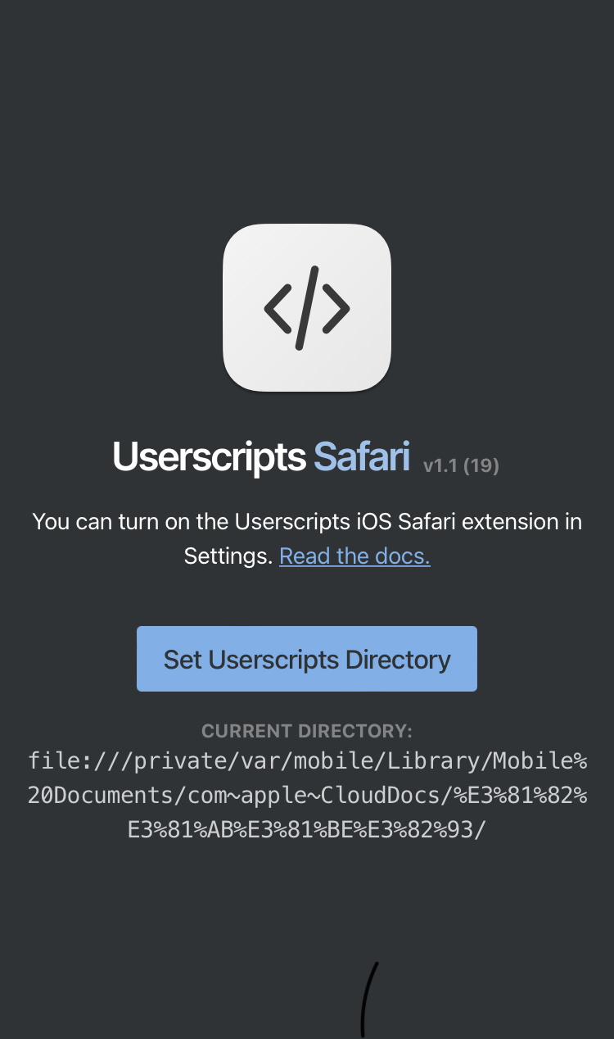Image resolution: width=614 pixels, height=1039 pixels.
Task: Open the Read the docs link
Action: click(354, 556)
